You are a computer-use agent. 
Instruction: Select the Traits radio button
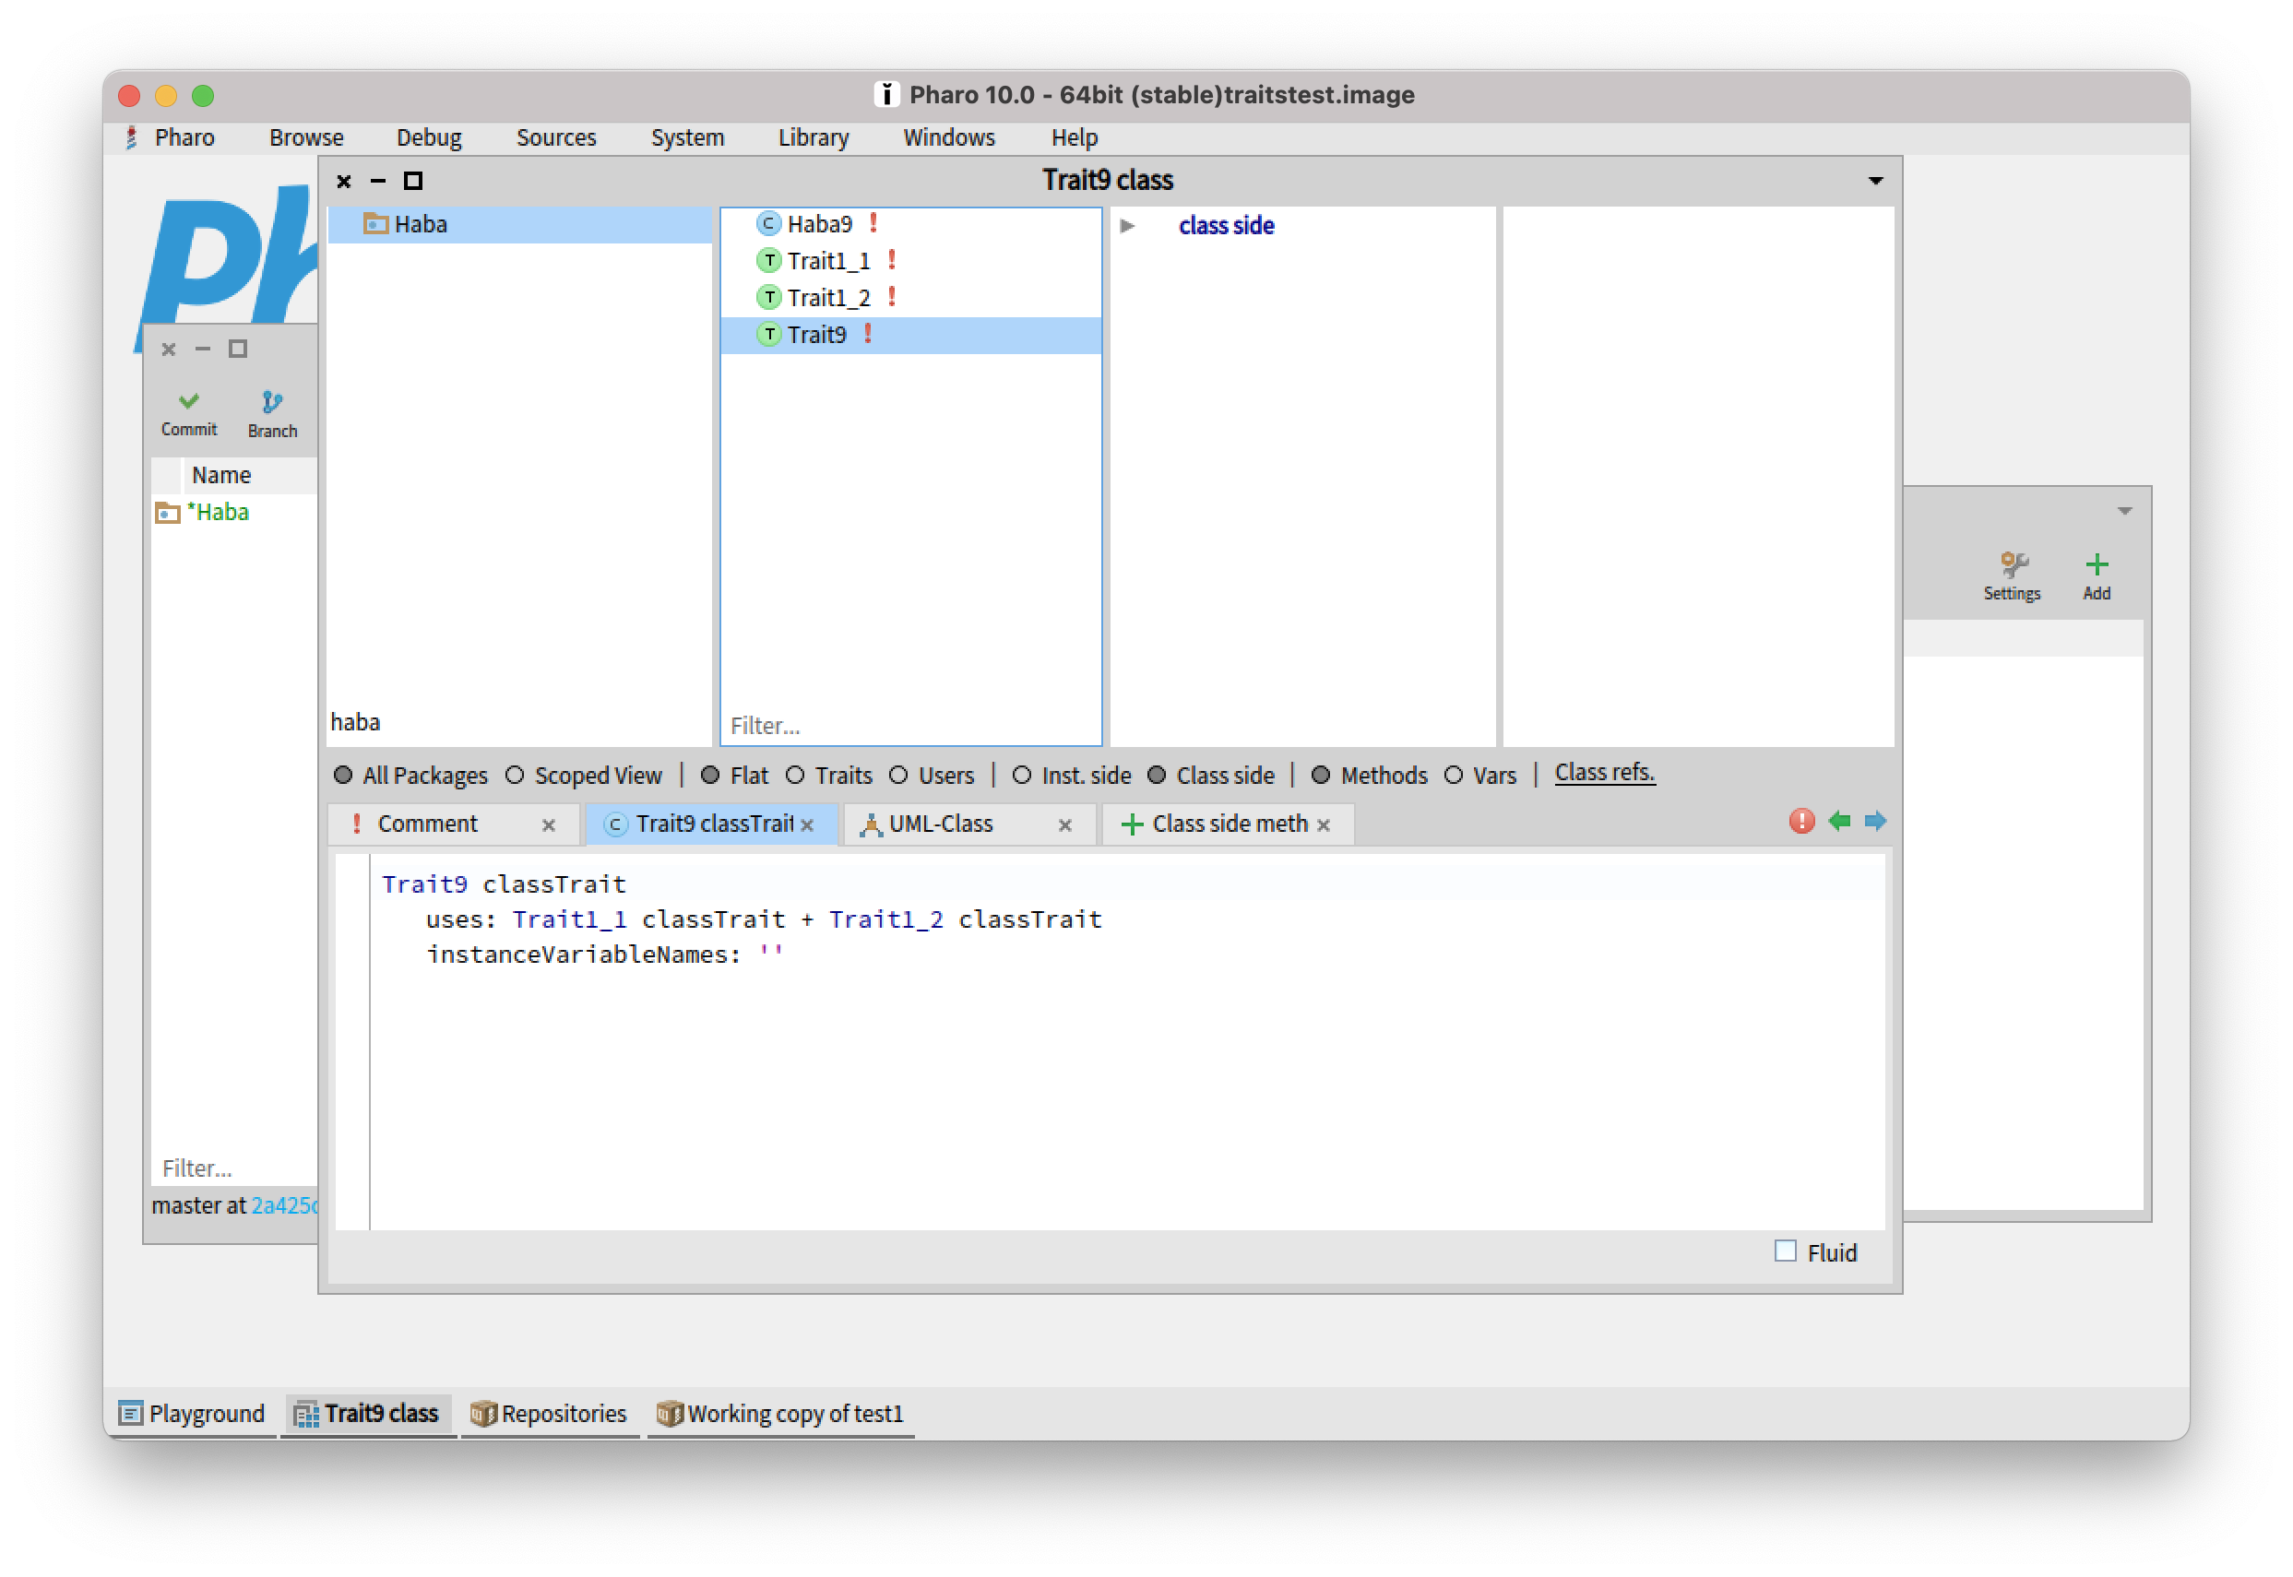[797, 775]
